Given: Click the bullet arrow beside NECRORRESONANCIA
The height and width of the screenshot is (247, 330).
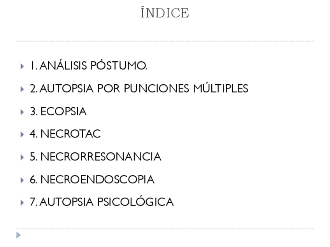Looking at the screenshot, I should [x=22, y=157].
